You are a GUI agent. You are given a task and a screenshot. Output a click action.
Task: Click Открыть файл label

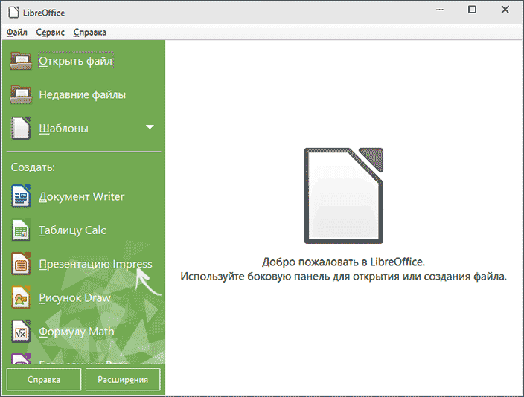click(x=76, y=61)
